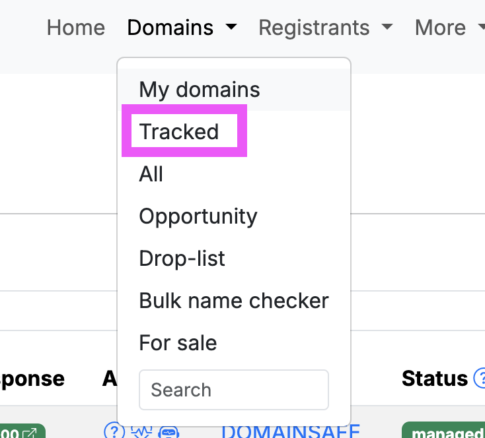Open the Registrants dropdown menu
This screenshot has height=438, width=485.
(x=325, y=28)
